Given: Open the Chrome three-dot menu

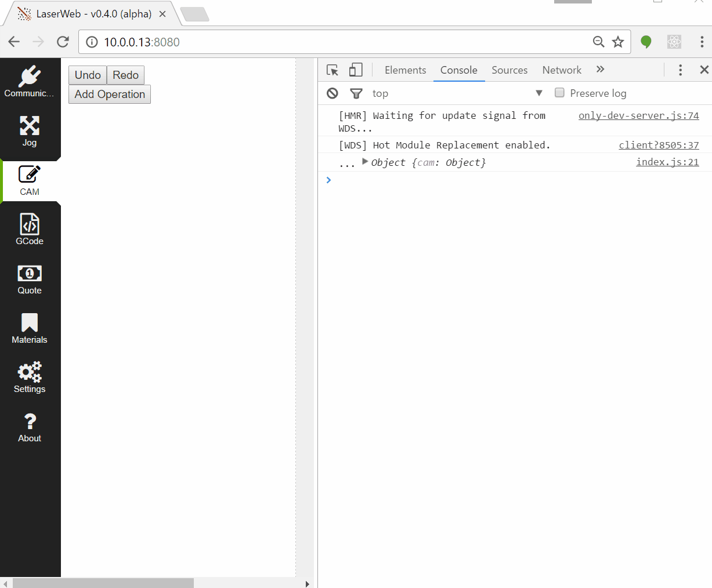Looking at the screenshot, I should click(702, 42).
